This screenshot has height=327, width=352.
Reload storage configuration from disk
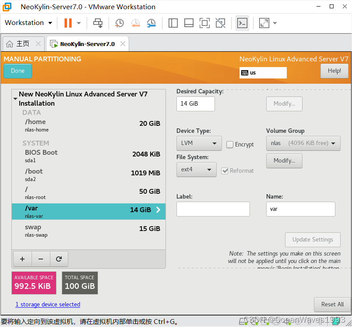pyautogui.click(x=59, y=259)
